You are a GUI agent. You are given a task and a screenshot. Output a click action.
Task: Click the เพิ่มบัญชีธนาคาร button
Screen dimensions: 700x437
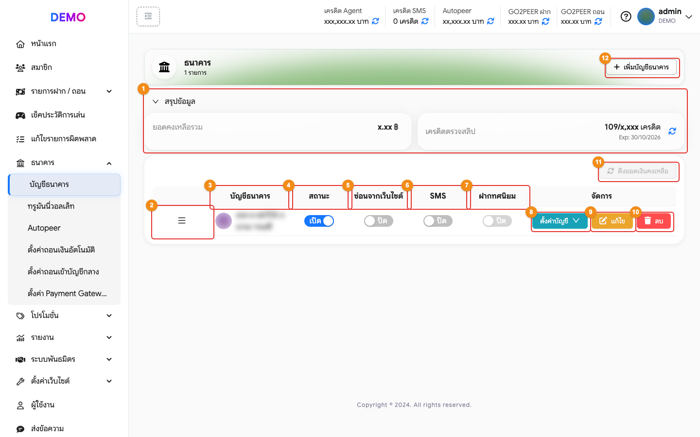(641, 67)
